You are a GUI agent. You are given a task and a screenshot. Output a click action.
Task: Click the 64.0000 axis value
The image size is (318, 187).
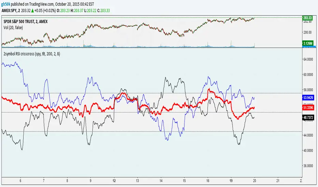[x=308, y=60]
